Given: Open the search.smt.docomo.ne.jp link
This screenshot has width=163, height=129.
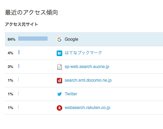Looking at the screenshot, I should (88, 80).
